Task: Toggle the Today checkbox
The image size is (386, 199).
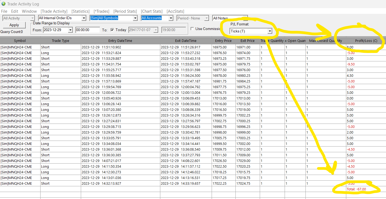Action: point(112,30)
